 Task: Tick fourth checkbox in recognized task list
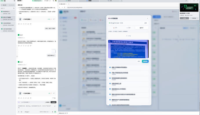point(110,83)
